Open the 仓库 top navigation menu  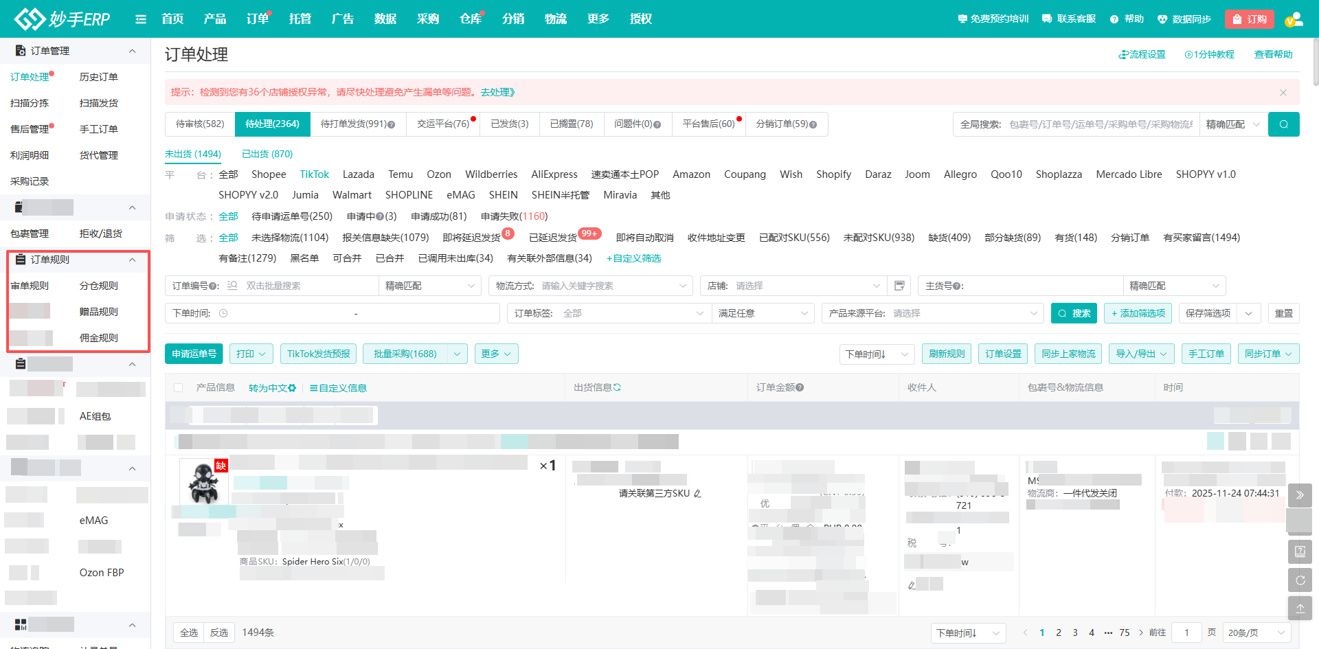coord(470,19)
